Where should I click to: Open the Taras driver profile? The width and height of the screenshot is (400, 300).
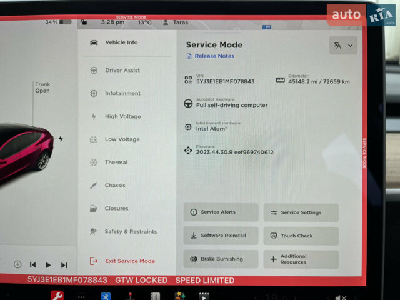coord(176,22)
